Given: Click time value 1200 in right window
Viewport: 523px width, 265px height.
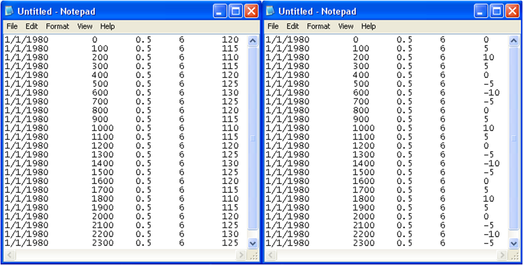Looking at the screenshot, I should click(x=364, y=145).
